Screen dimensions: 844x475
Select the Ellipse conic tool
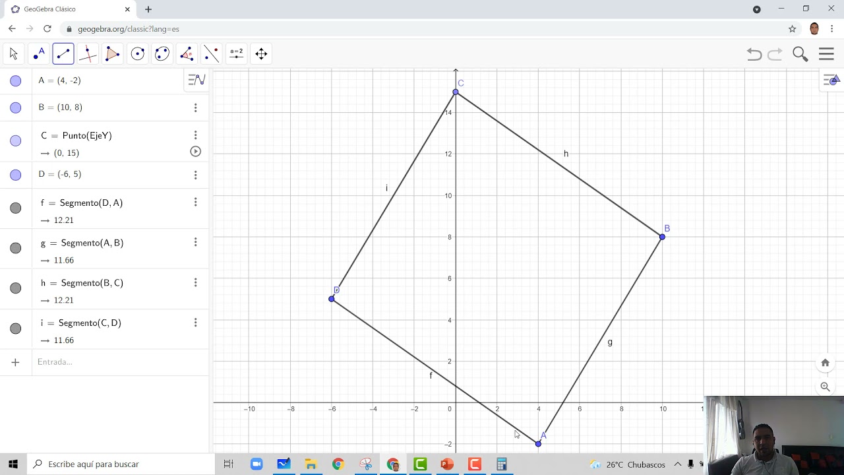(x=162, y=54)
